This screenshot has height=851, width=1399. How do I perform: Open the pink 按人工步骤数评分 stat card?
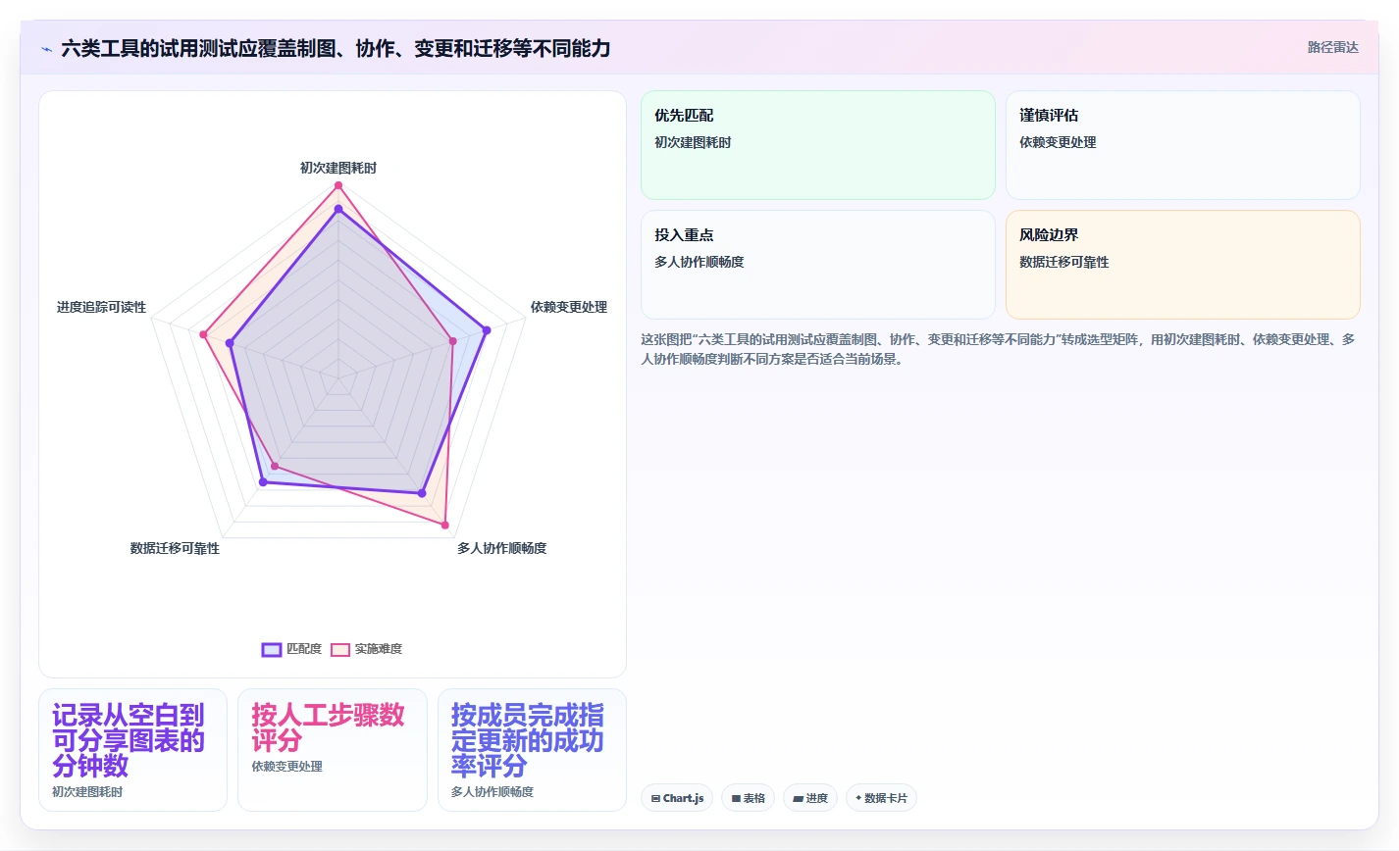[x=333, y=750]
